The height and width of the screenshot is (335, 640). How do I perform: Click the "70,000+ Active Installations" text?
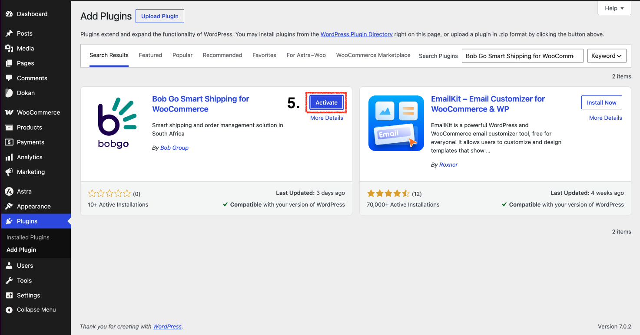403,204
